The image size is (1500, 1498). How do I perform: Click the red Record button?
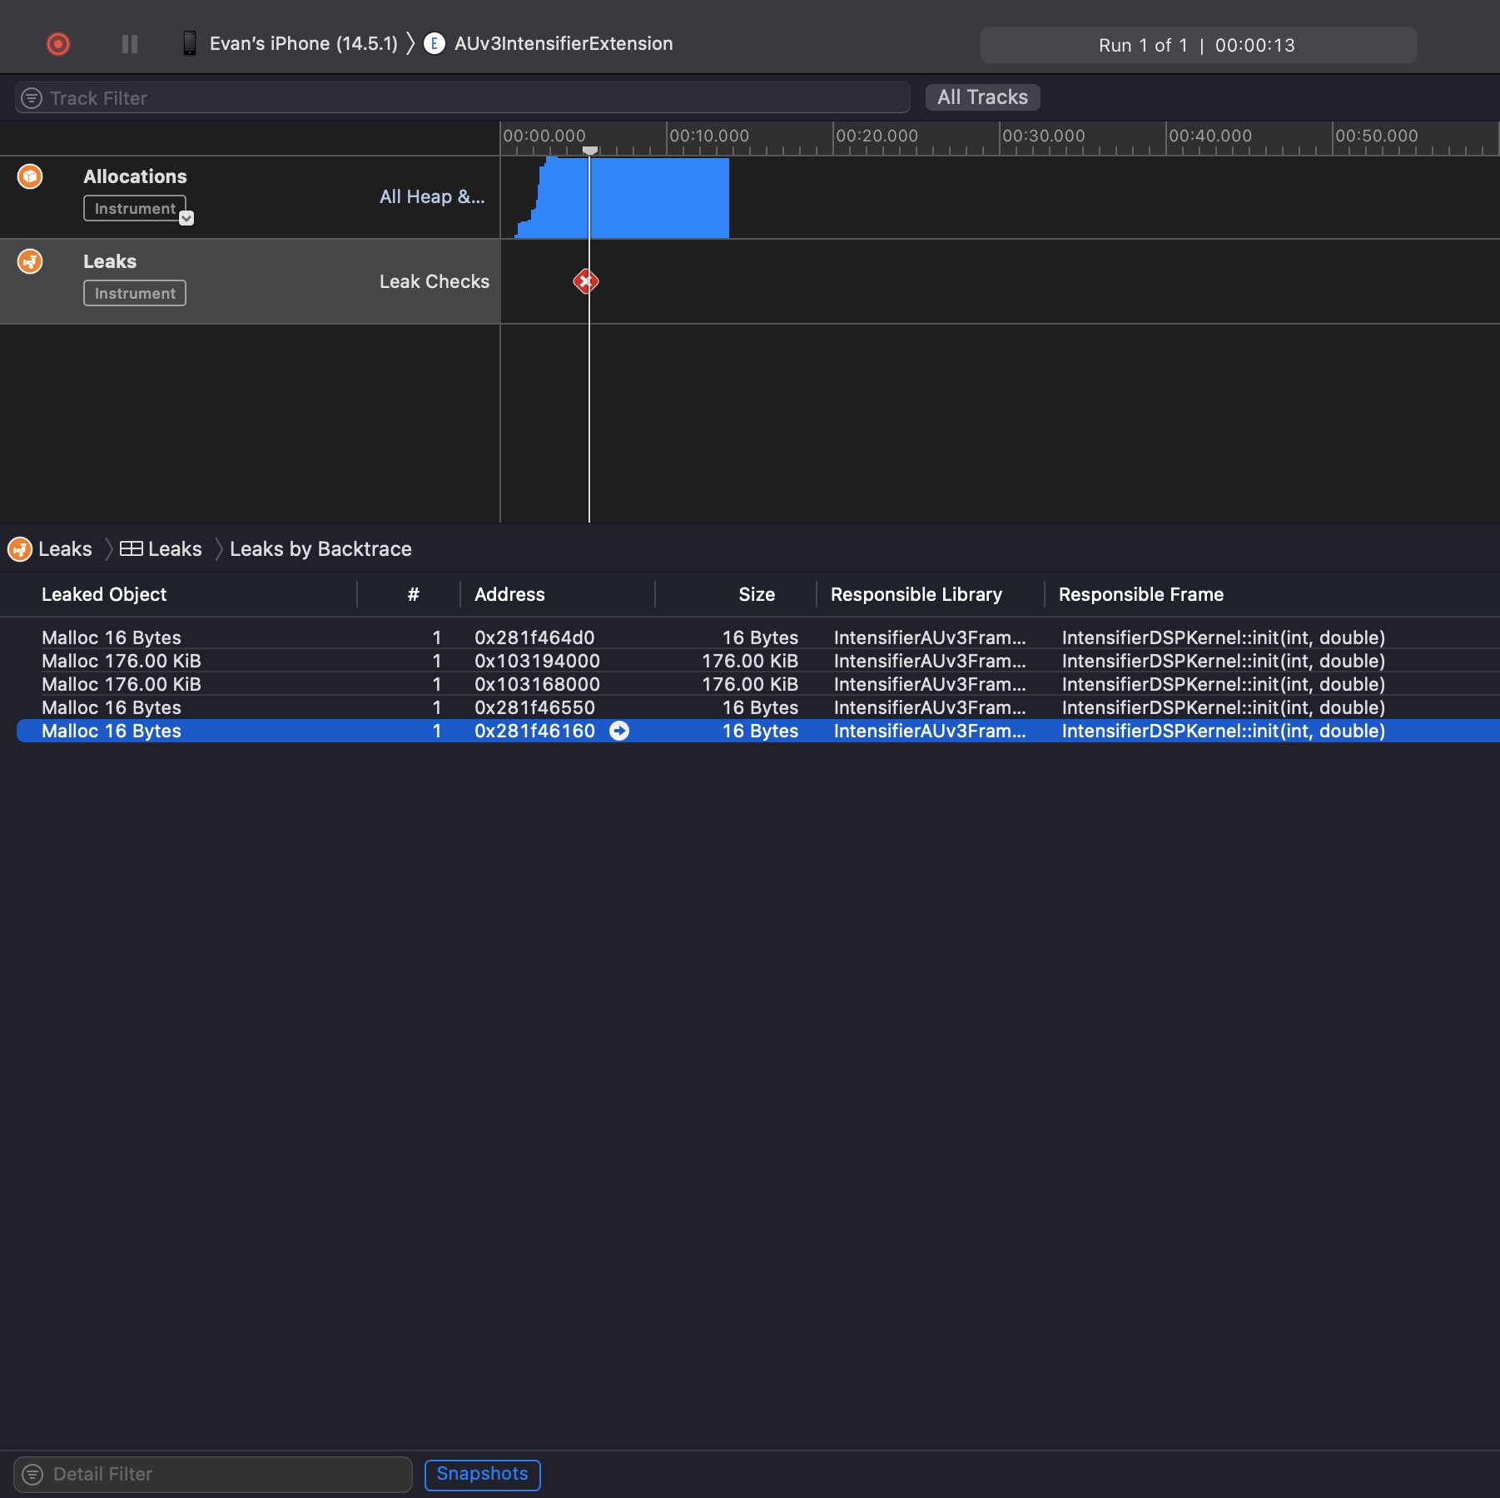coord(57,43)
